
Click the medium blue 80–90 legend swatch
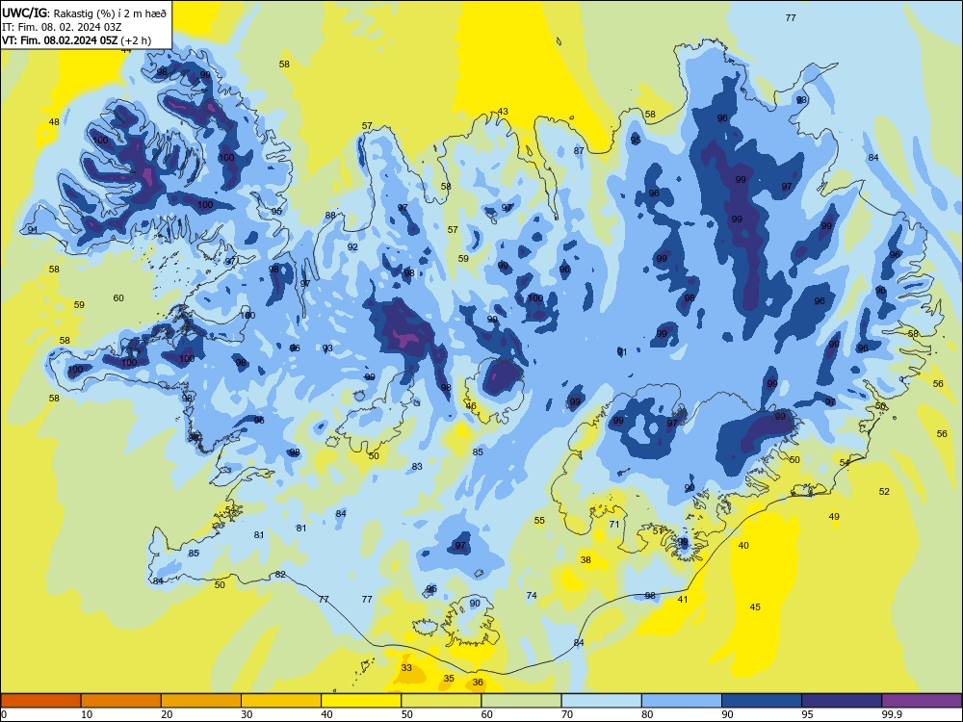click(x=682, y=701)
